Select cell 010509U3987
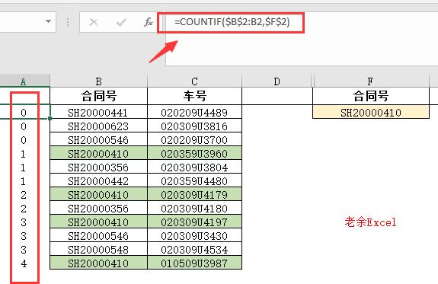438x284 pixels. point(195,263)
